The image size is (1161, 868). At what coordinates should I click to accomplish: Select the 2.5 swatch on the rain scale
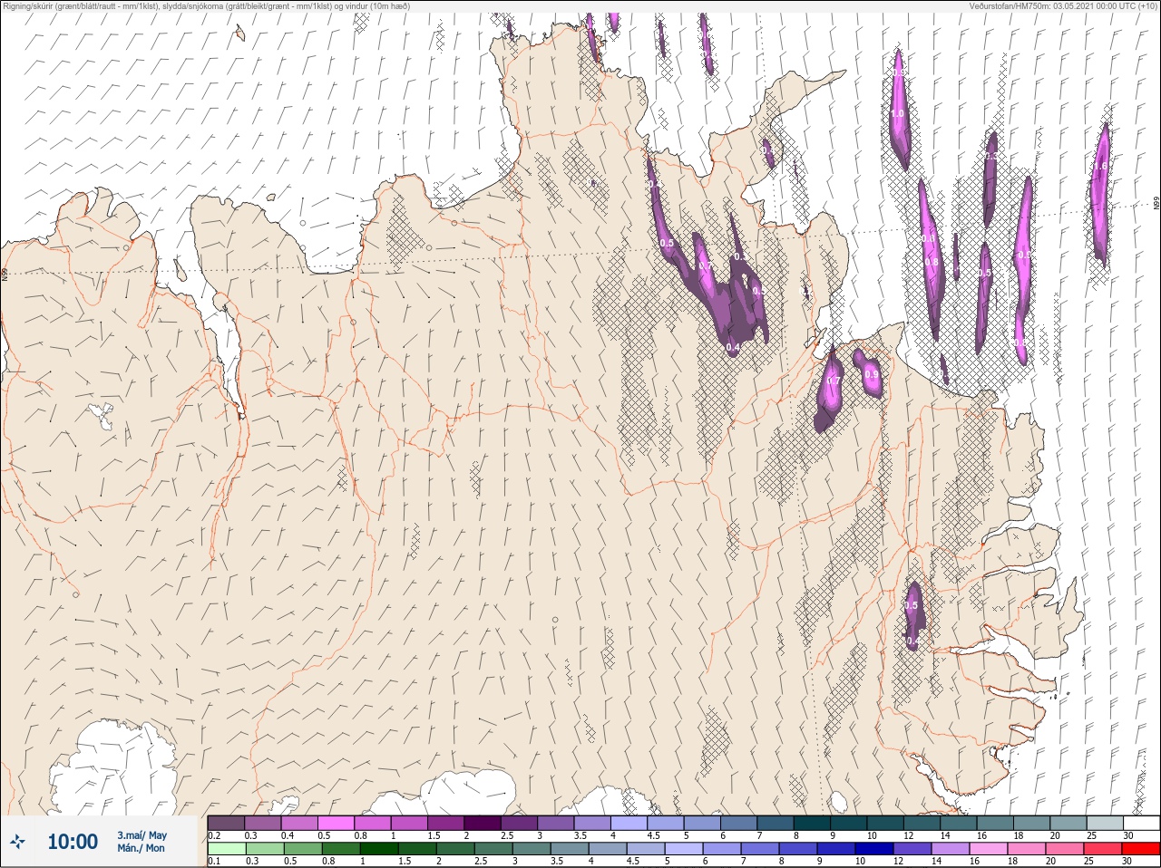pos(493,849)
